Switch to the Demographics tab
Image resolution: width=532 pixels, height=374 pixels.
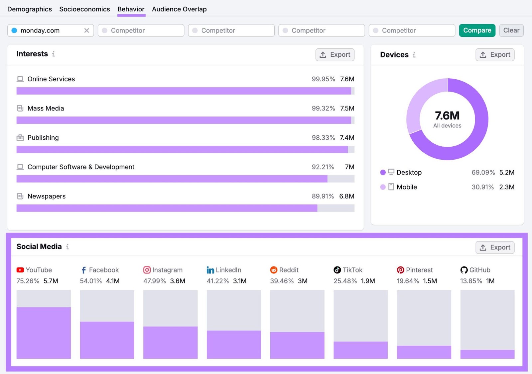click(x=30, y=9)
